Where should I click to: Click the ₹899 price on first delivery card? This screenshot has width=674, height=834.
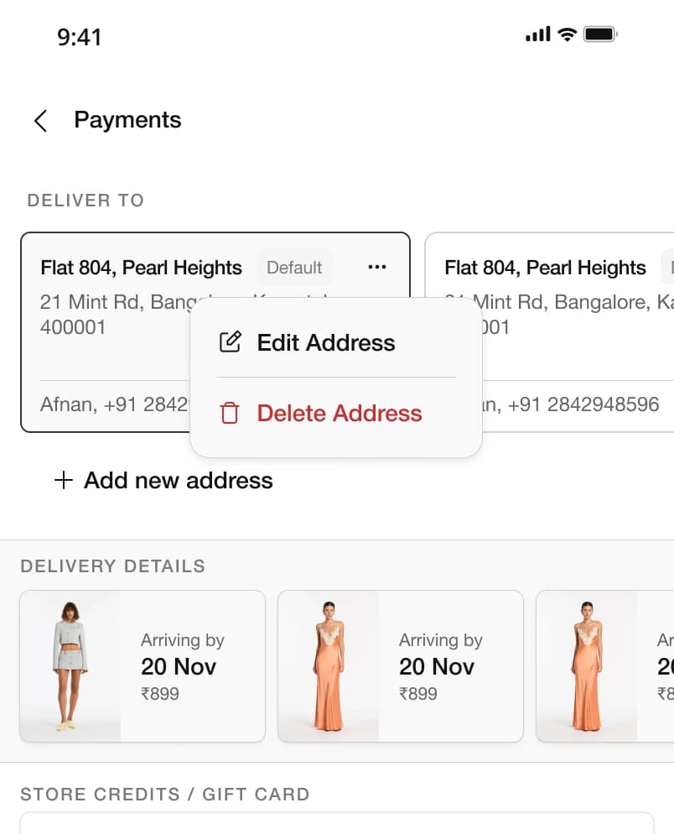(159, 694)
